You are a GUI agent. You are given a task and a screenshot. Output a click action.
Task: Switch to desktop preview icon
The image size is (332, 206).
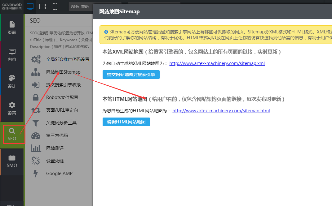(30, 6)
